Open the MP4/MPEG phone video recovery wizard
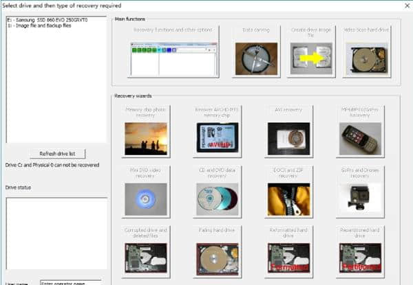The height and width of the screenshot is (285, 413). [x=360, y=132]
